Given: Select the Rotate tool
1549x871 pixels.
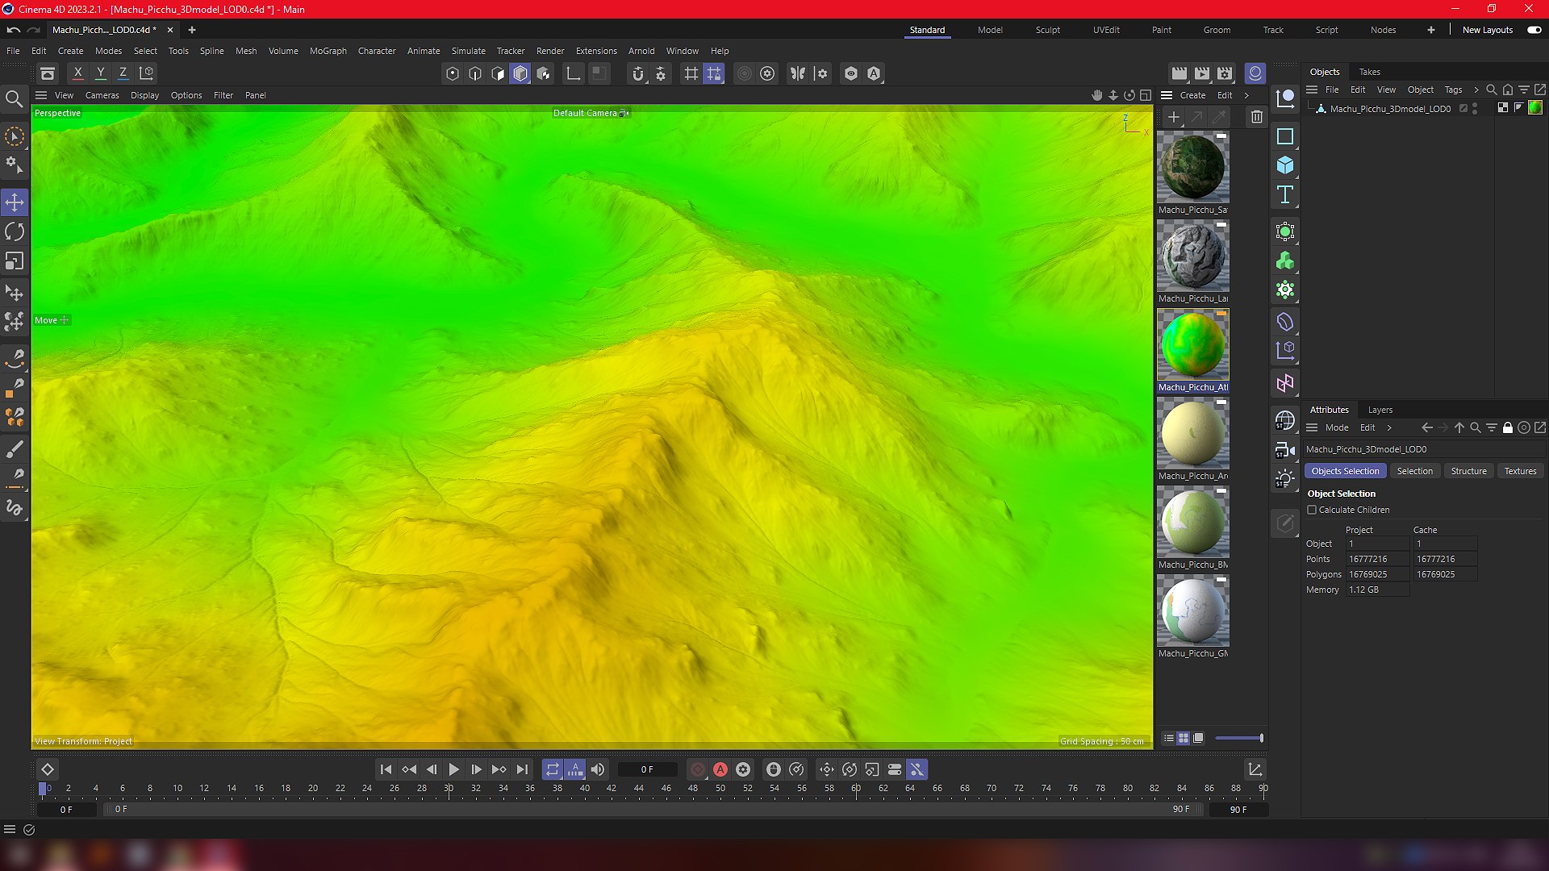Looking at the screenshot, I should pos(15,231).
